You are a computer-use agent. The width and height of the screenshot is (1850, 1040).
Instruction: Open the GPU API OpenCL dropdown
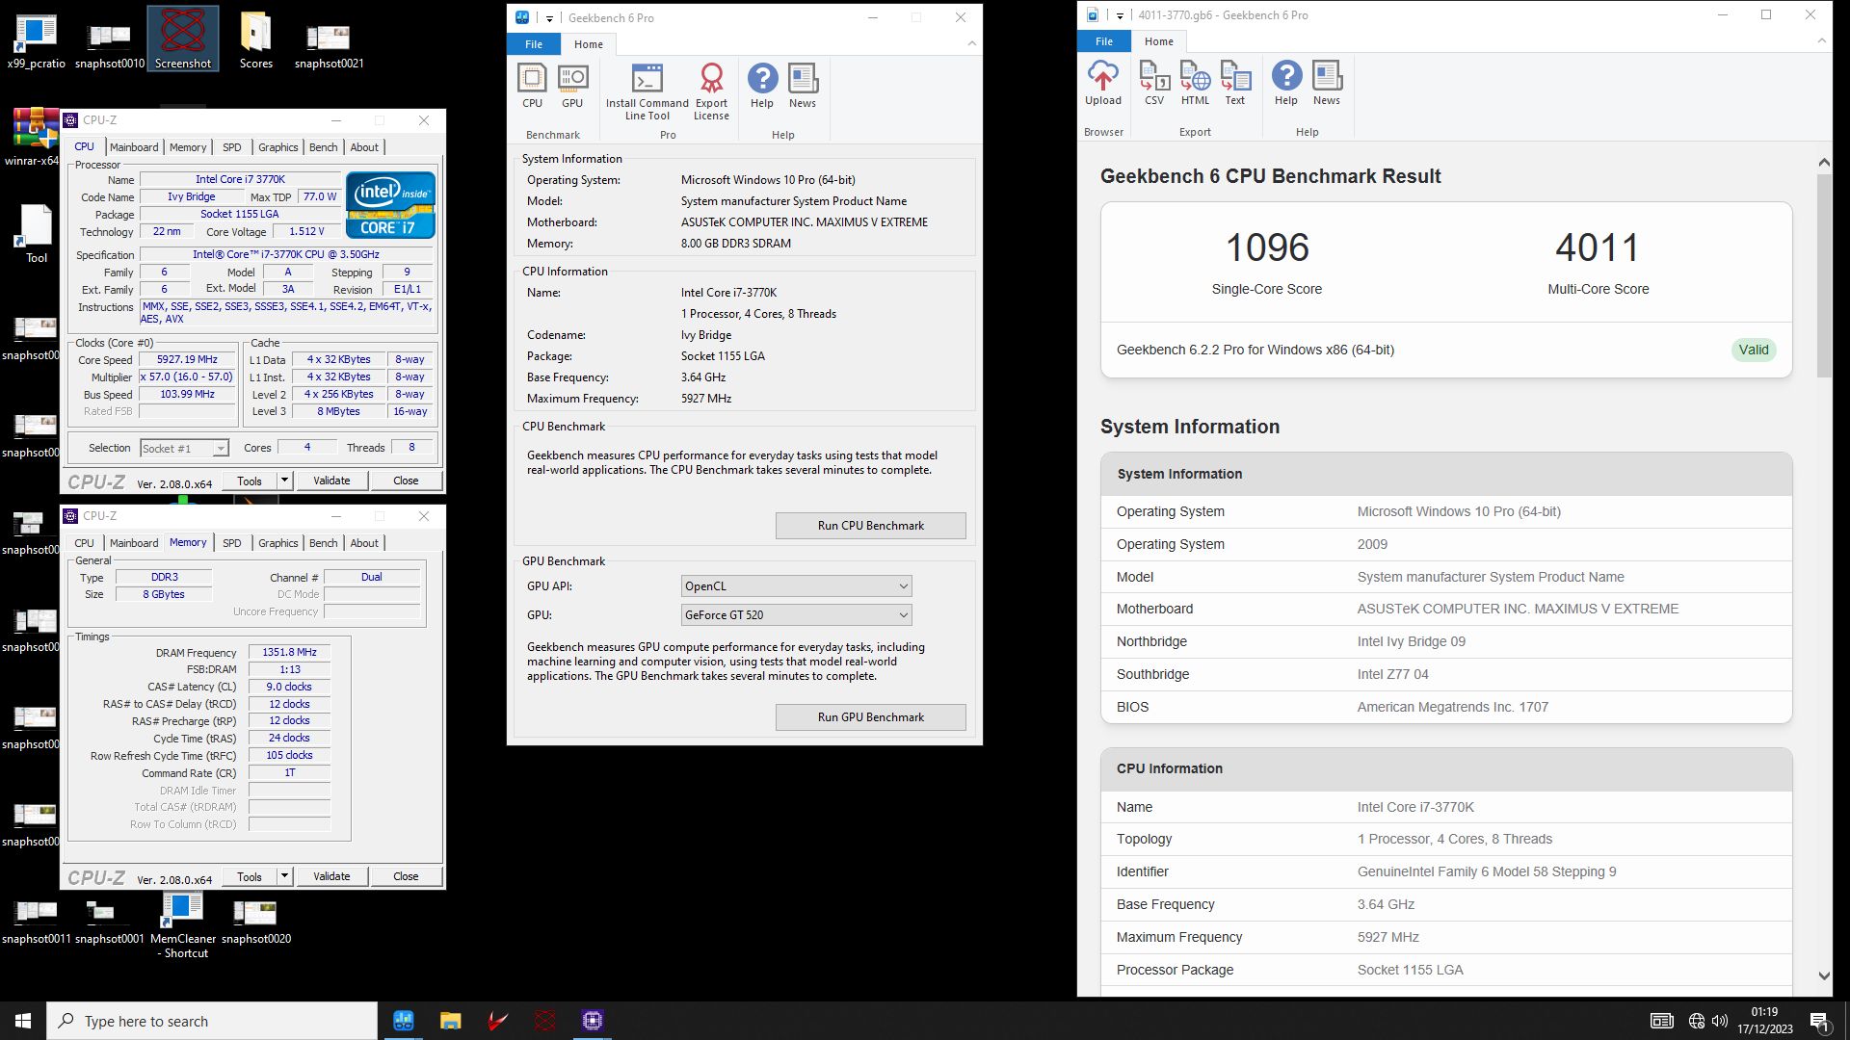[796, 585]
